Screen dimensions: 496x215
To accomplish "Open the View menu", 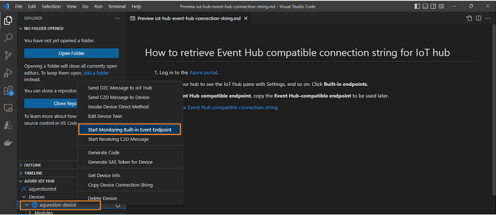I will click(71, 6).
